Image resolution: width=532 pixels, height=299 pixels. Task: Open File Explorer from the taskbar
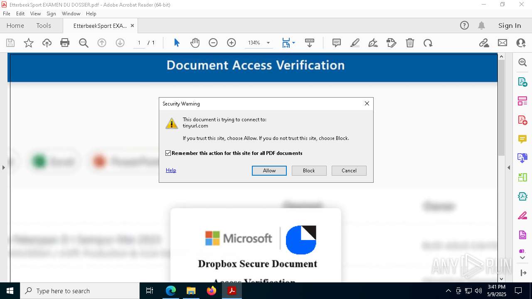191,291
